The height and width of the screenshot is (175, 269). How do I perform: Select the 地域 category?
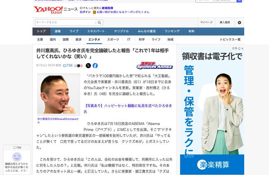(x=171, y=40)
